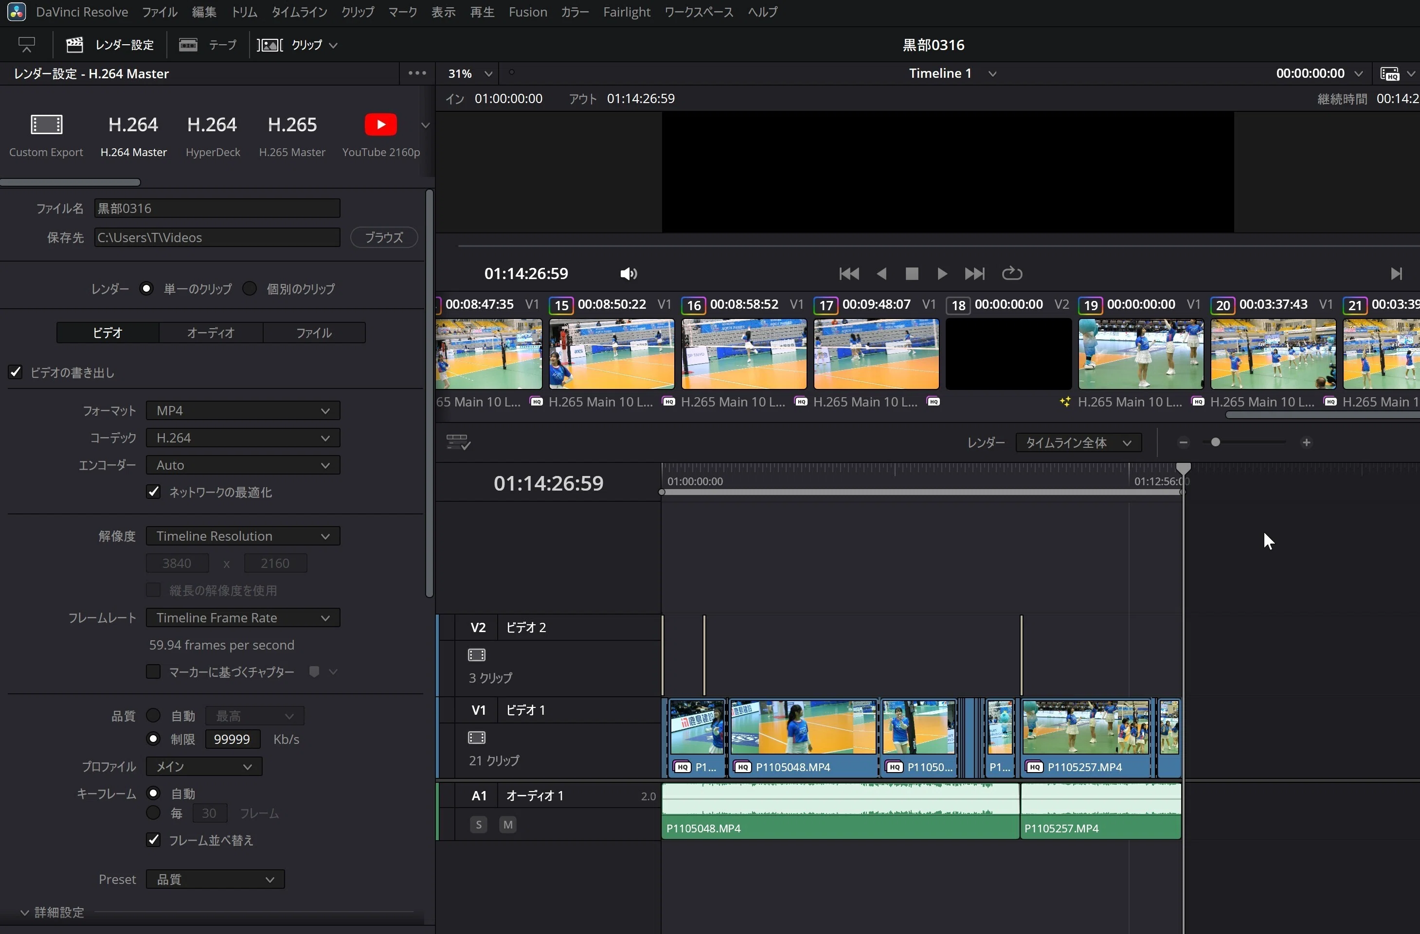Image resolution: width=1420 pixels, height=934 pixels.
Task: Select the Restrict quality radio button
Action: click(153, 739)
